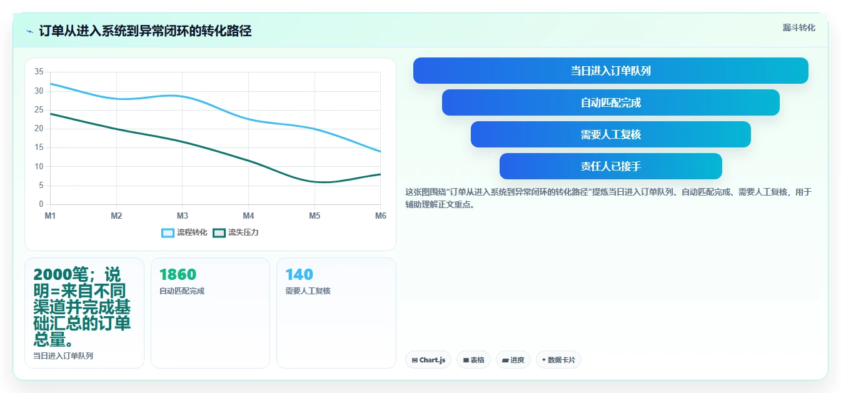The image size is (841, 393).
Task: Click the 0 label on the y-axis
Action: [x=41, y=204]
